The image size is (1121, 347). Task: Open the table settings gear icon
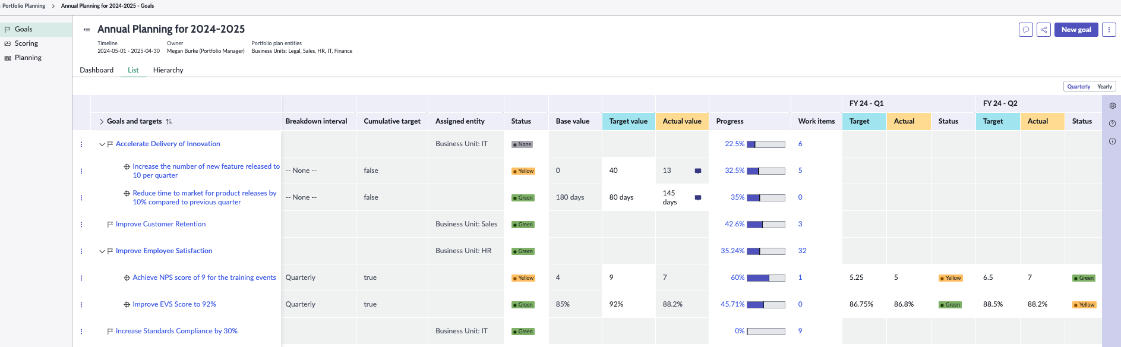[1112, 106]
